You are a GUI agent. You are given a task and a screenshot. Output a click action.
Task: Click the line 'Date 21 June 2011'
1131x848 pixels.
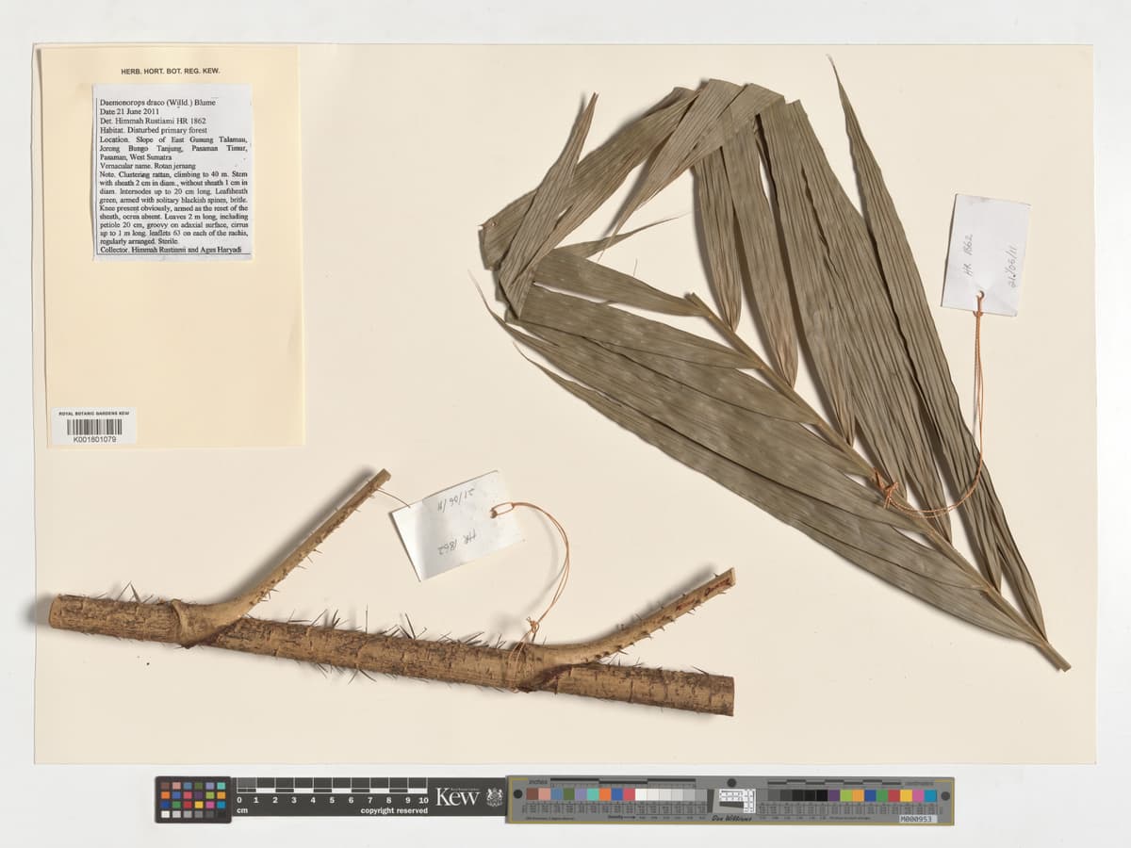point(127,111)
